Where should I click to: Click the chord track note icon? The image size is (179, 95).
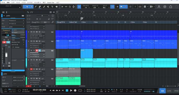pyautogui.click(x=53, y=22)
